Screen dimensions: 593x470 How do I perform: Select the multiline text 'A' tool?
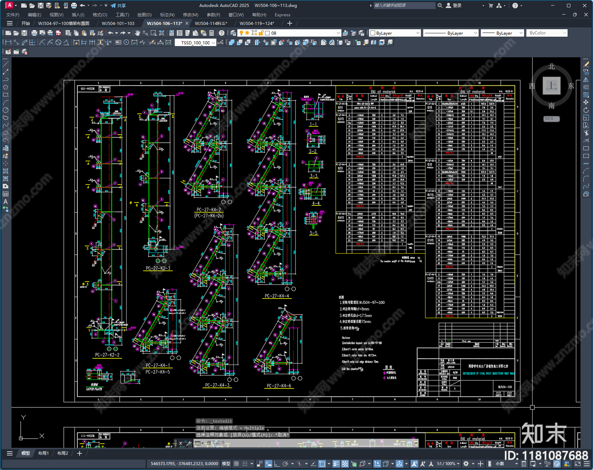point(6,202)
